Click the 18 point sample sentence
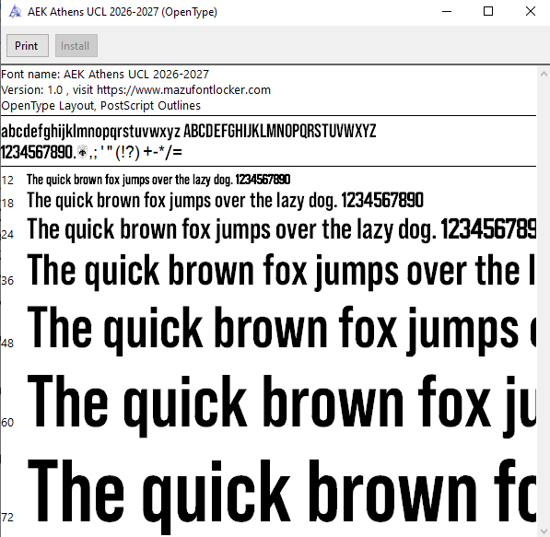The width and height of the screenshot is (550, 537). [x=225, y=201]
